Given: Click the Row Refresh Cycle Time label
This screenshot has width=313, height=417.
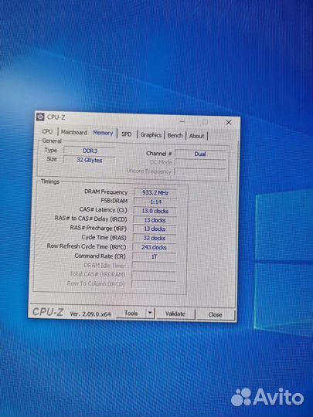Looking at the screenshot, I should pos(87,246).
